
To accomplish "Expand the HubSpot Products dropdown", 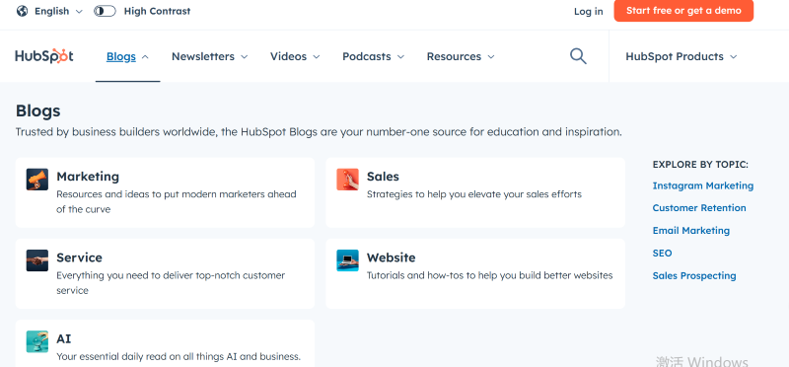I will click(681, 56).
